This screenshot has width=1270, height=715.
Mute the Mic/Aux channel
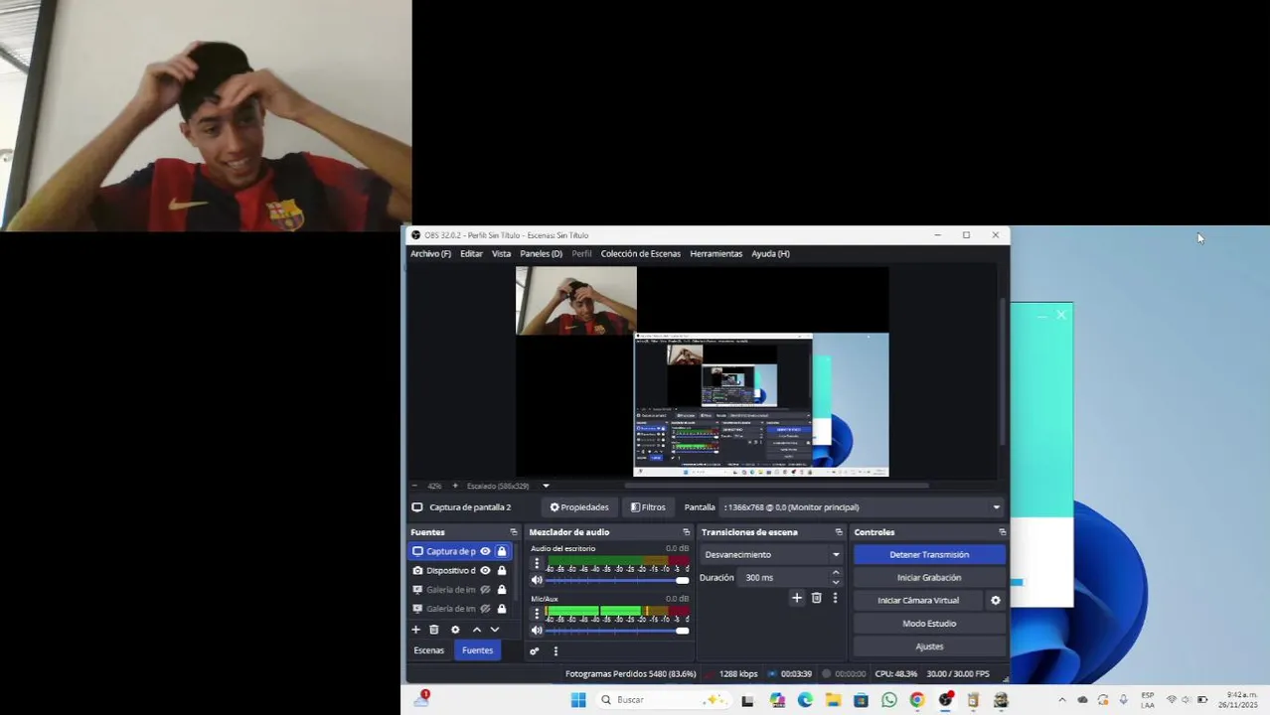pos(538,631)
